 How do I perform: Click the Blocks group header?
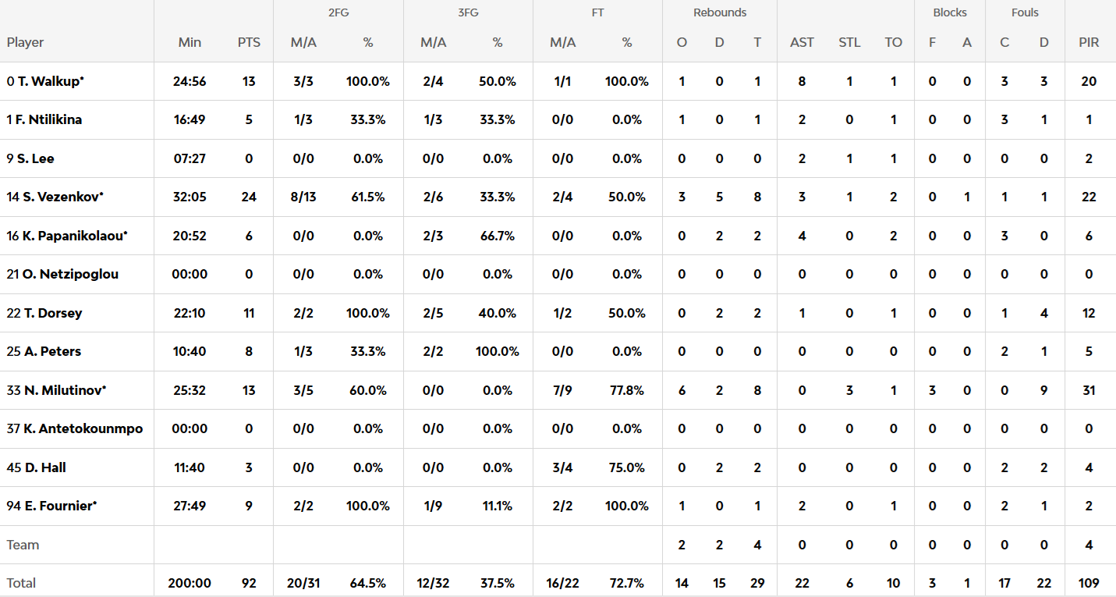pyautogui.click(x=949, y=12)
